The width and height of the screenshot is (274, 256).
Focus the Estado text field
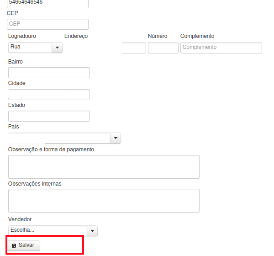(49, 116)
